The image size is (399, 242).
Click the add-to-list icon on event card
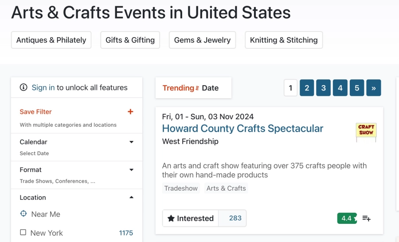tap(367, 219)
